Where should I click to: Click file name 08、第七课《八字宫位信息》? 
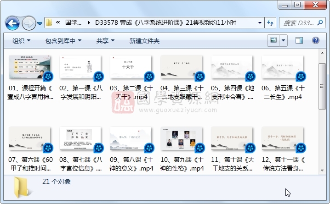tap(81, 164)
